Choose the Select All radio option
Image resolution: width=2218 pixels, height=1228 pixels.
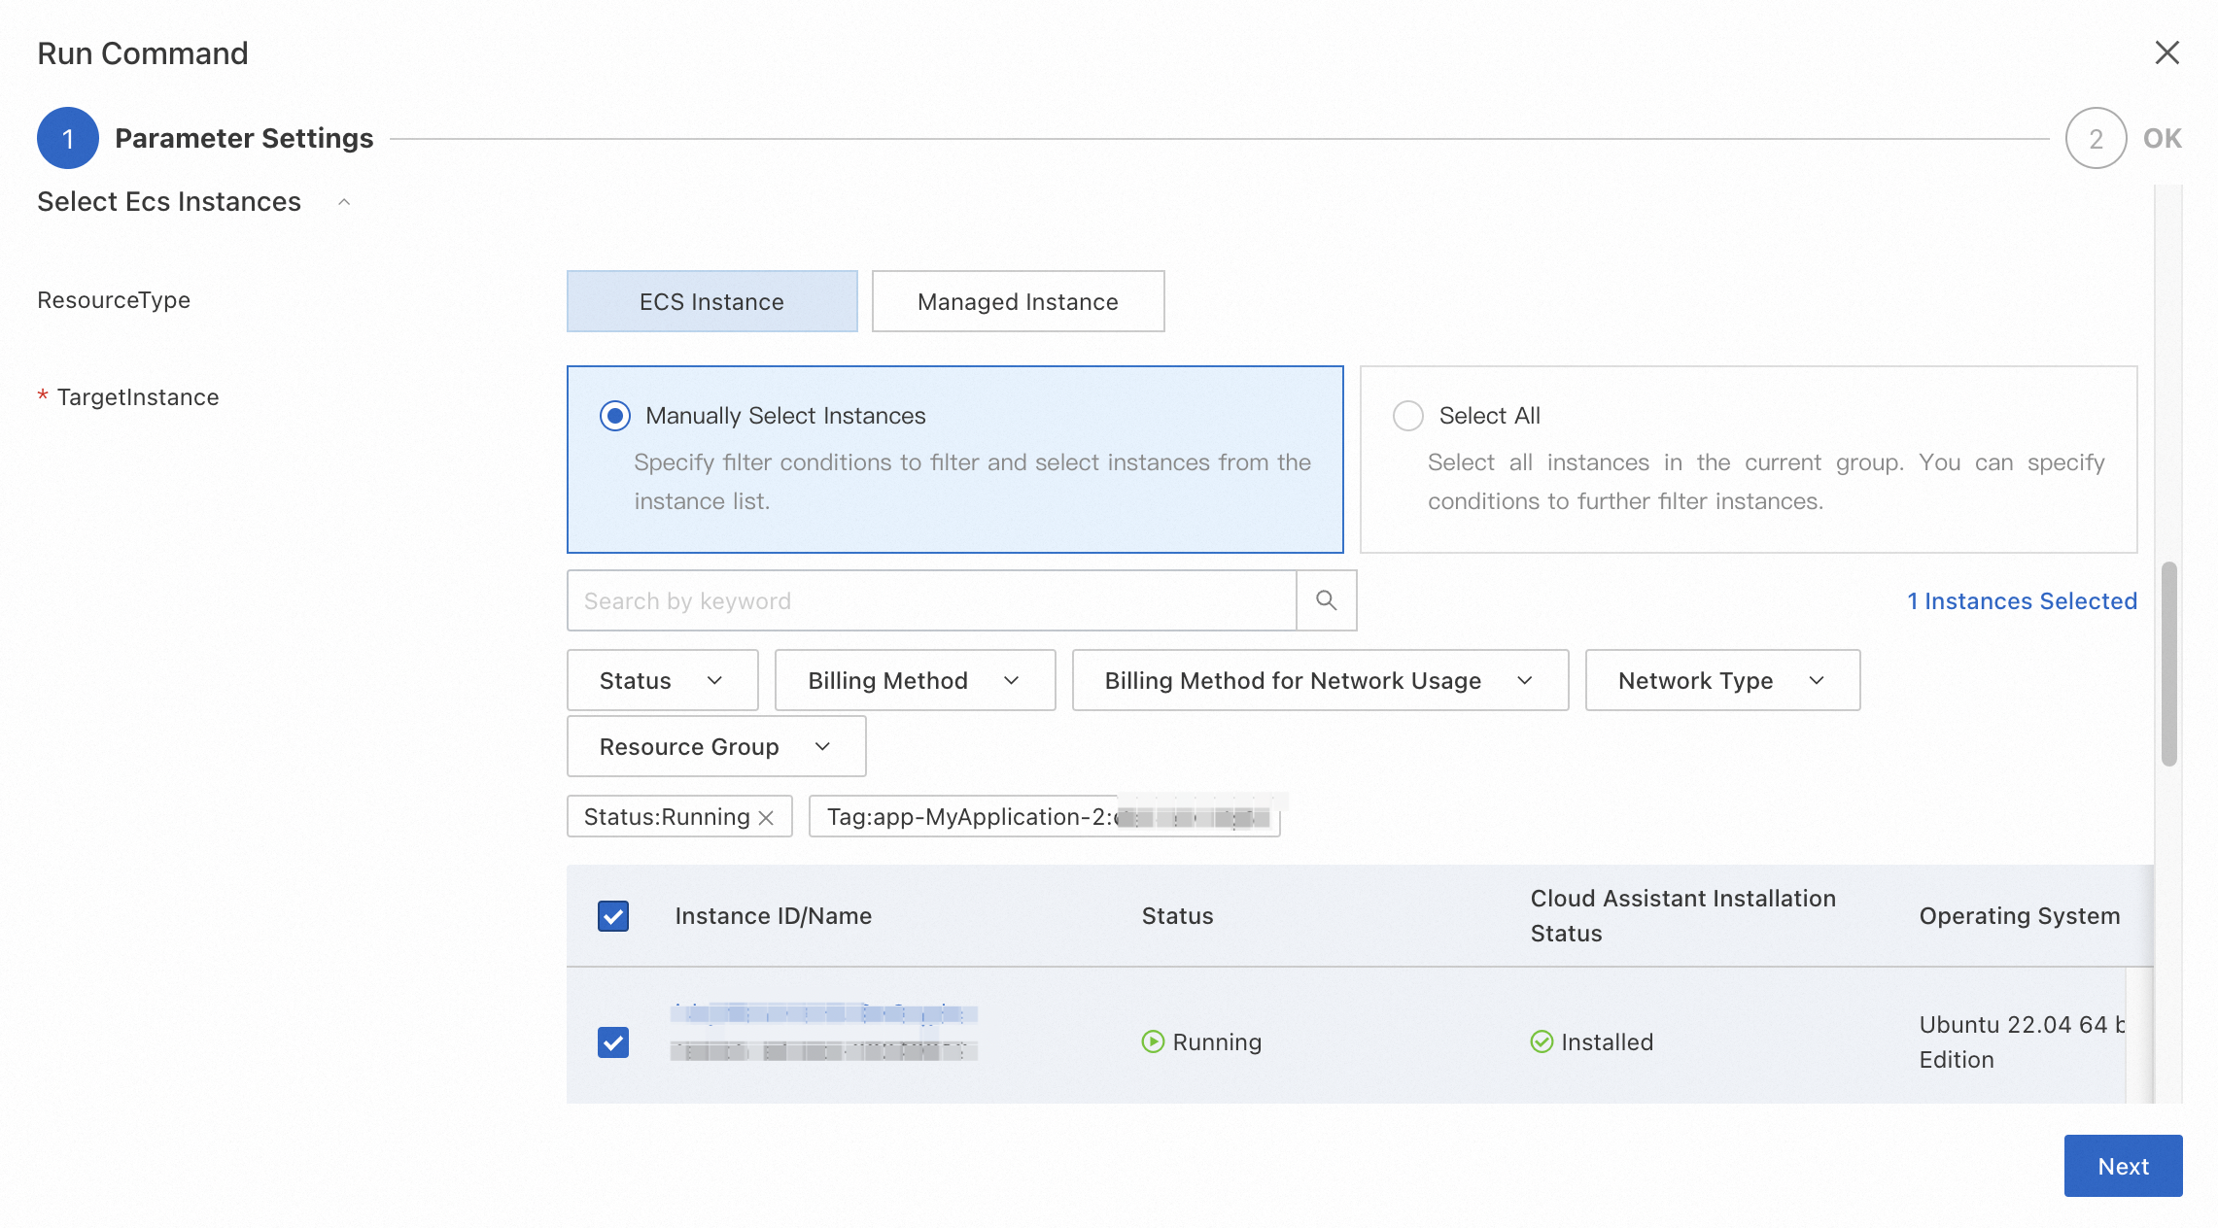1407,416
